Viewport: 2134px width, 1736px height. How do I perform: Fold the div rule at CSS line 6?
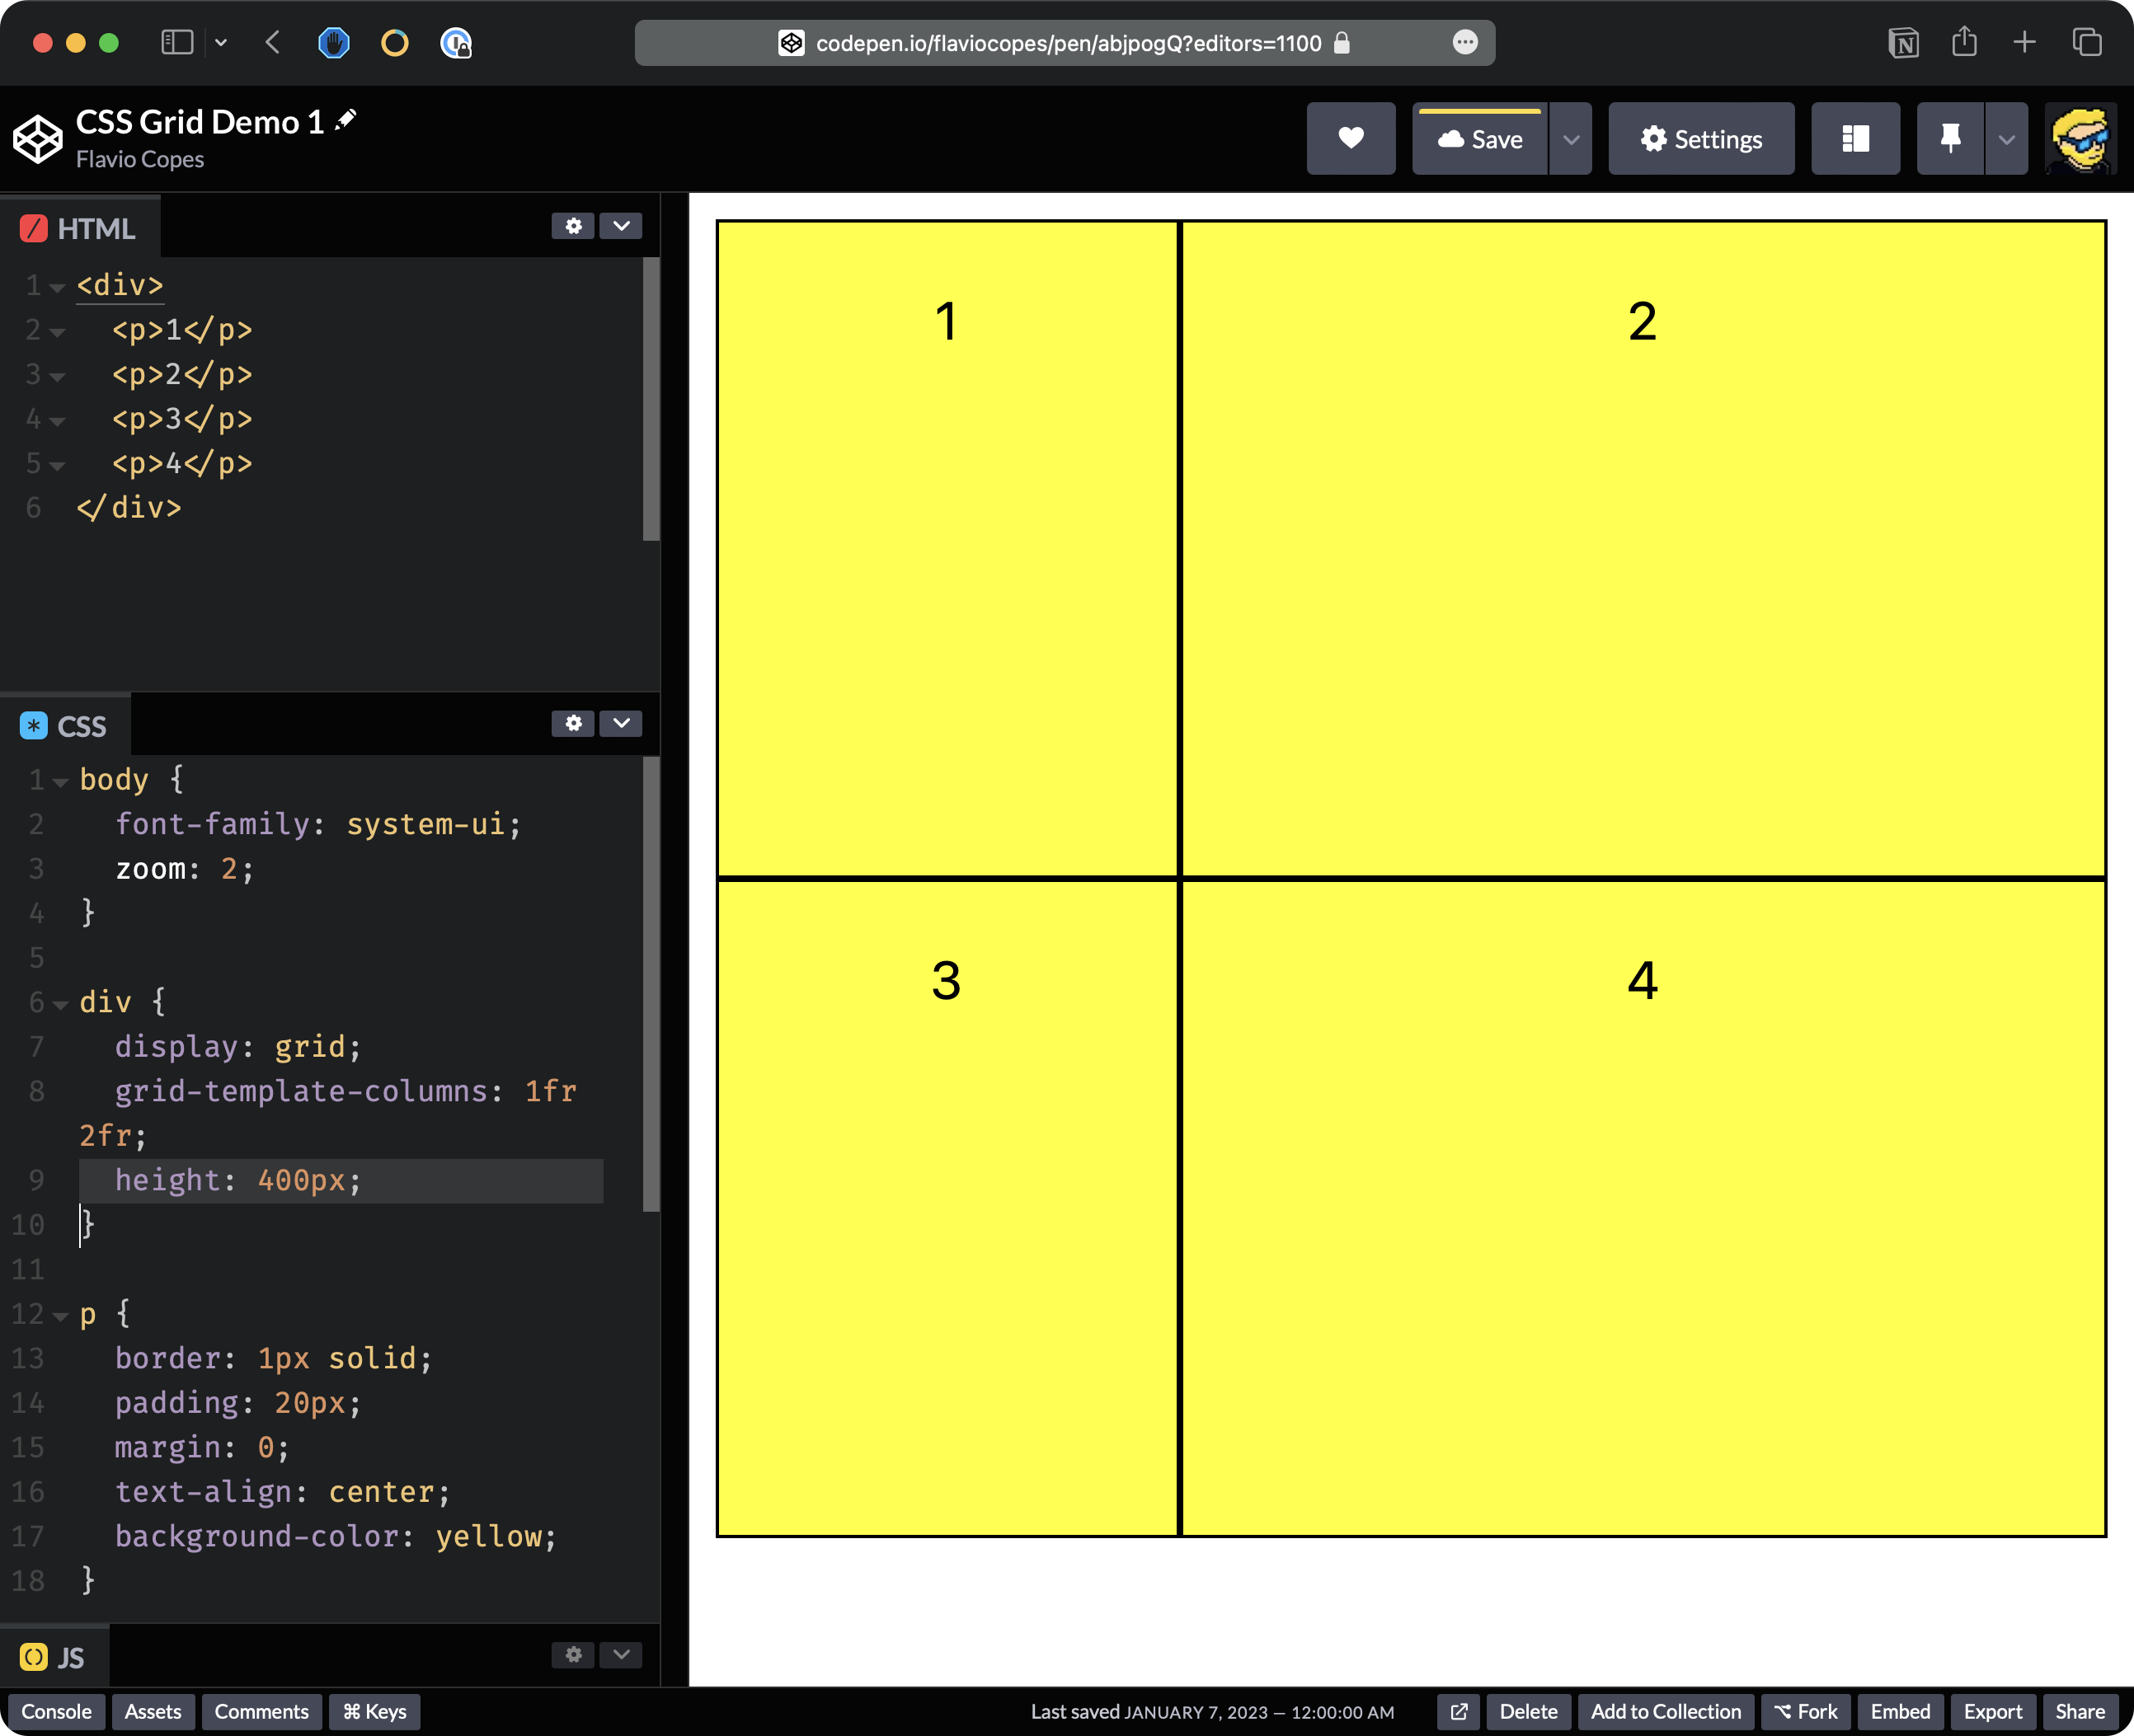(x=61, y=1004)
